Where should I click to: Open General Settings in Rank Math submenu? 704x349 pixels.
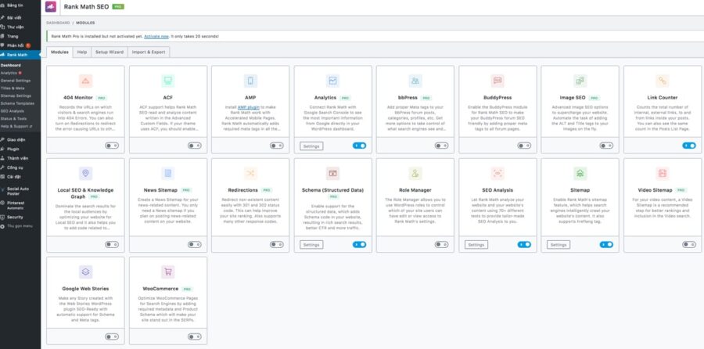click(x=16, y=81)
